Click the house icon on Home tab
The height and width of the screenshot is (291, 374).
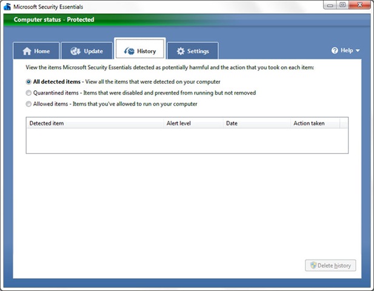click(x=27, y=51)
